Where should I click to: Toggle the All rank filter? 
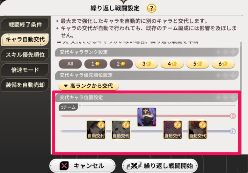(x=70, y=64)
